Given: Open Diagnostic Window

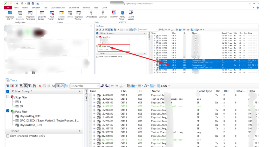Looking at the screenshot, I should point(78,15).
